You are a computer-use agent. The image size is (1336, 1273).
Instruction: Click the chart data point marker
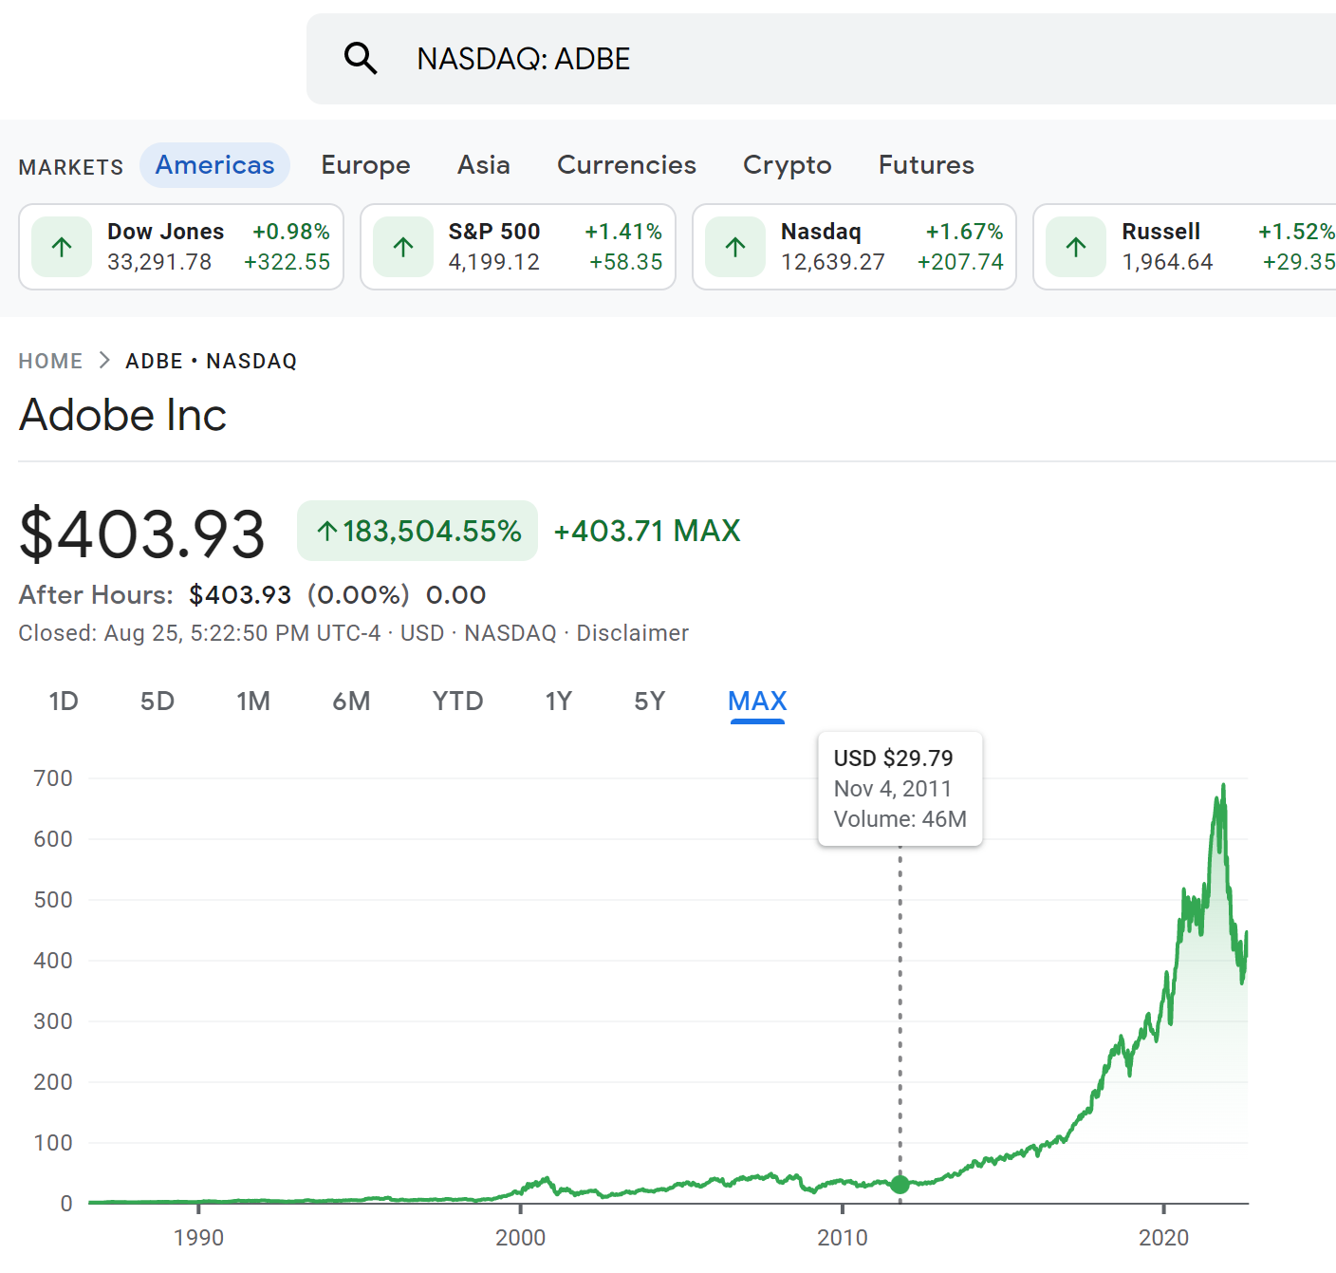coord(900,1184)
